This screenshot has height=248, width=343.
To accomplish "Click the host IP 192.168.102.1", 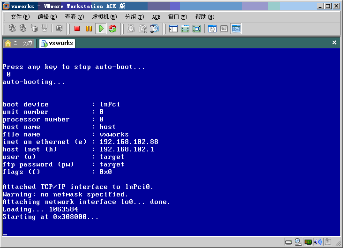I will [x=127, y=149].
